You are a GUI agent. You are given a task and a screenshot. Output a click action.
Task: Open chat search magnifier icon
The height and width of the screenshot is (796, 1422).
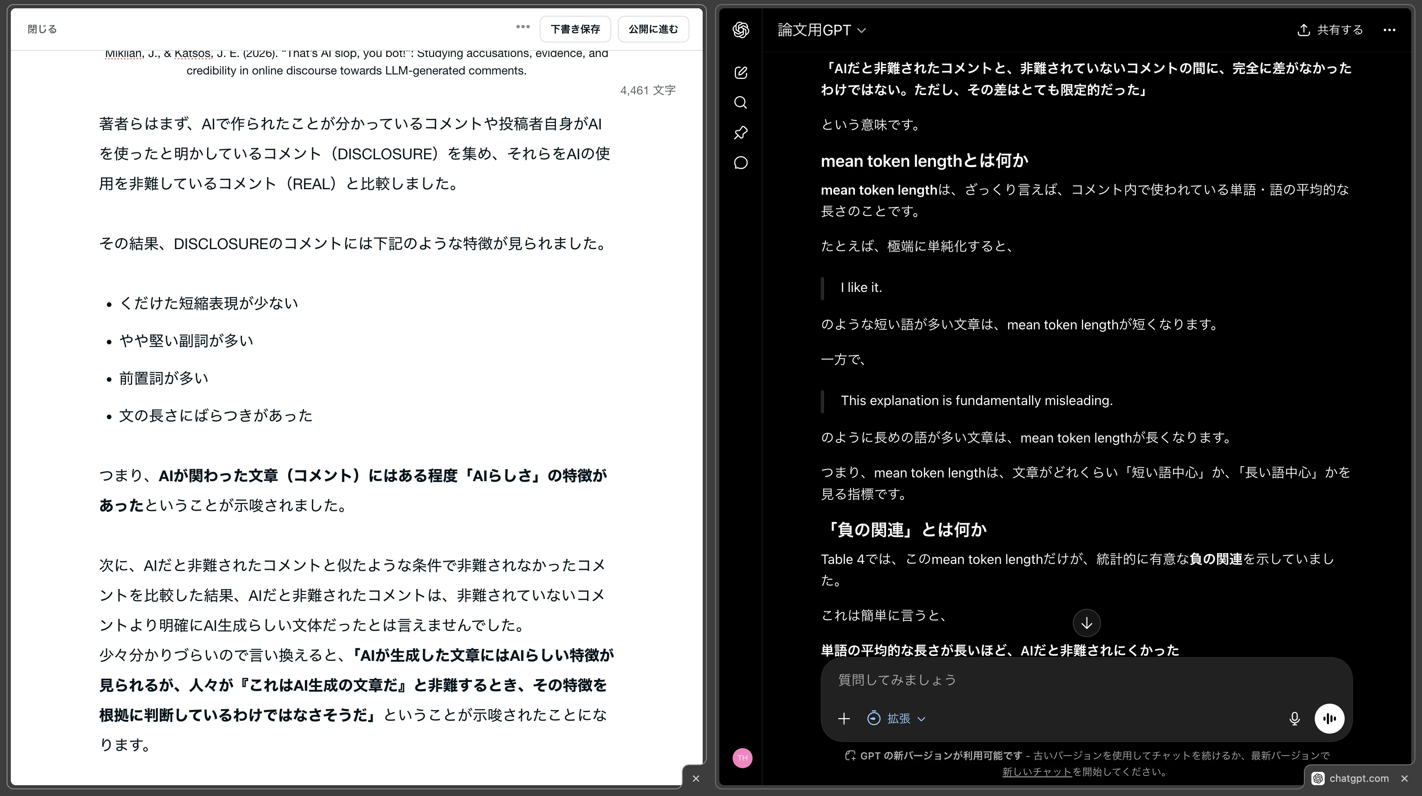[x=741, y=103]
